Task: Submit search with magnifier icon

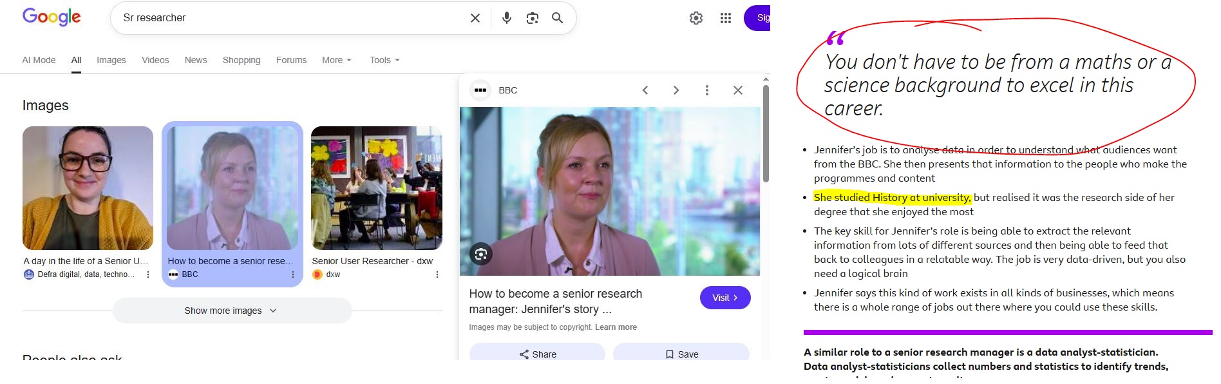Action: [x=558, y=18]
